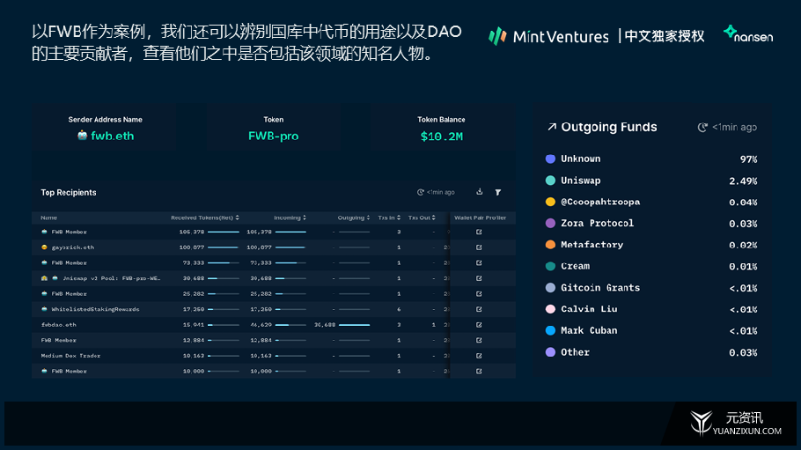Image resolution: width=801 pixels, height=450 pixels.
Task: Click the Token Balance label
Action: coord(441,120)
